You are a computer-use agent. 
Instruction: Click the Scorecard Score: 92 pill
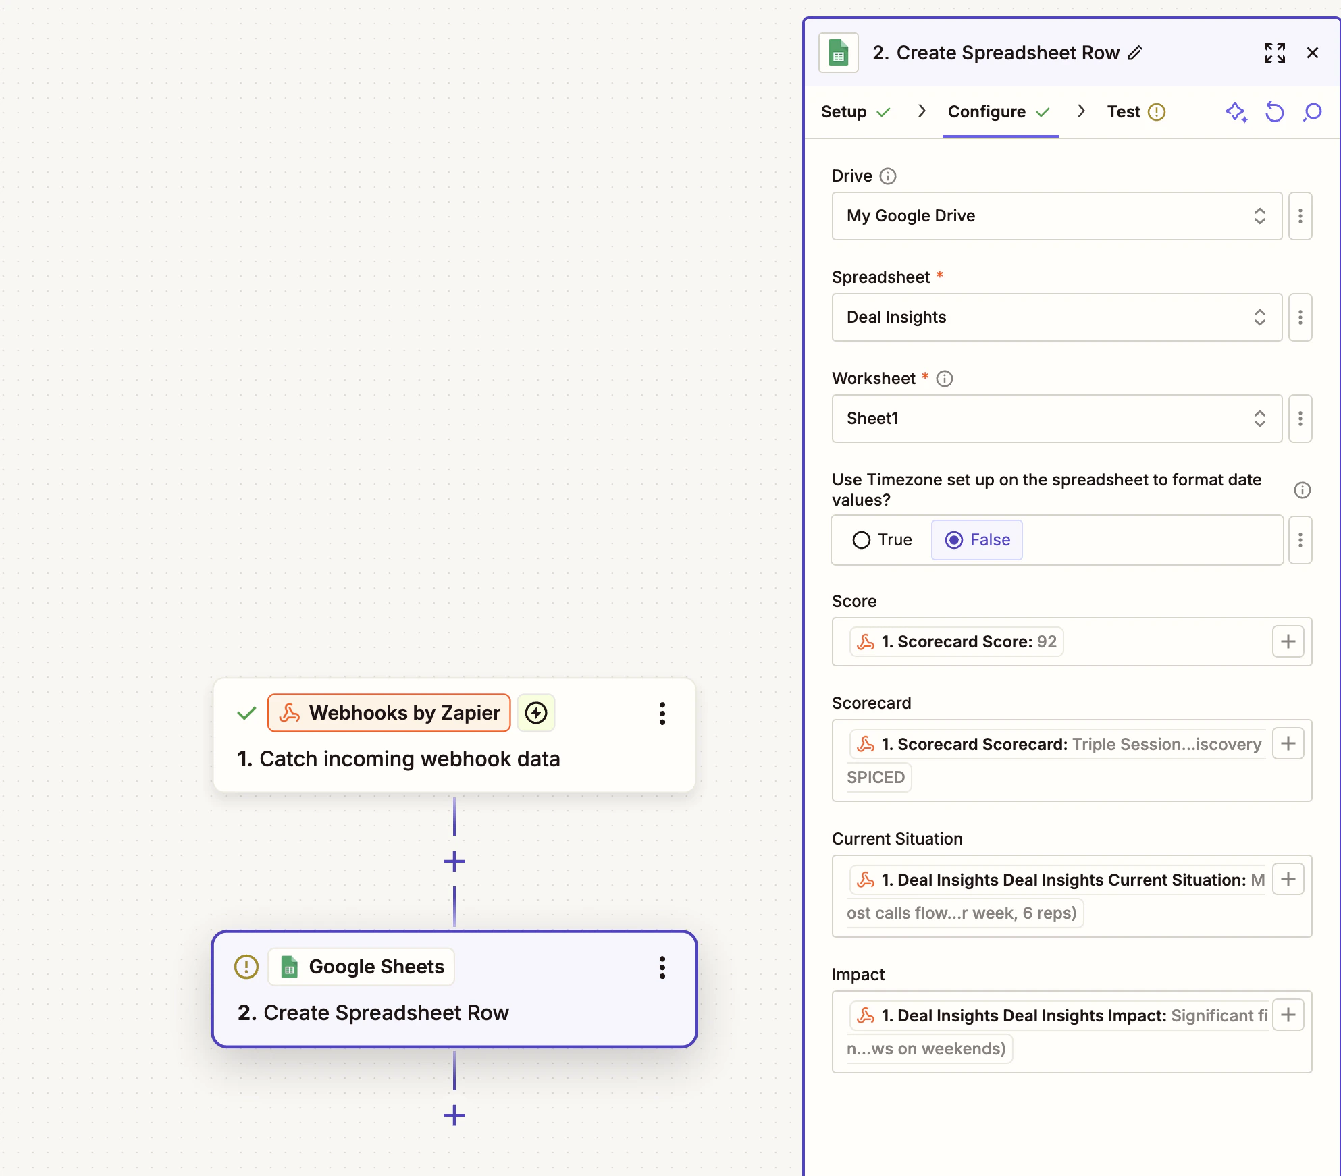click(x=956, y=641)
